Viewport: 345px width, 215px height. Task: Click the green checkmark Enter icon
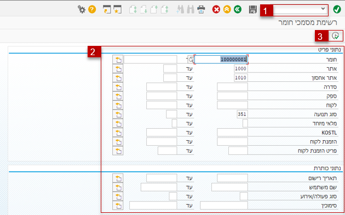tap(337, 9)
